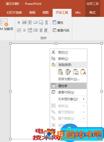Insert a Check Box control
Screen dimensions: 104x142
(19, 30)
